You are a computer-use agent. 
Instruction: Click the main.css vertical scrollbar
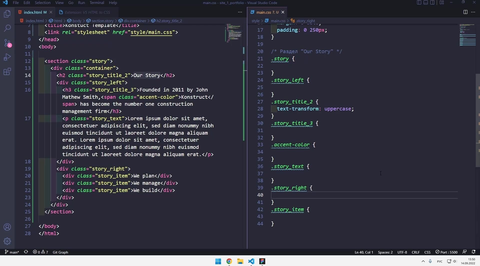pos(478,120)
